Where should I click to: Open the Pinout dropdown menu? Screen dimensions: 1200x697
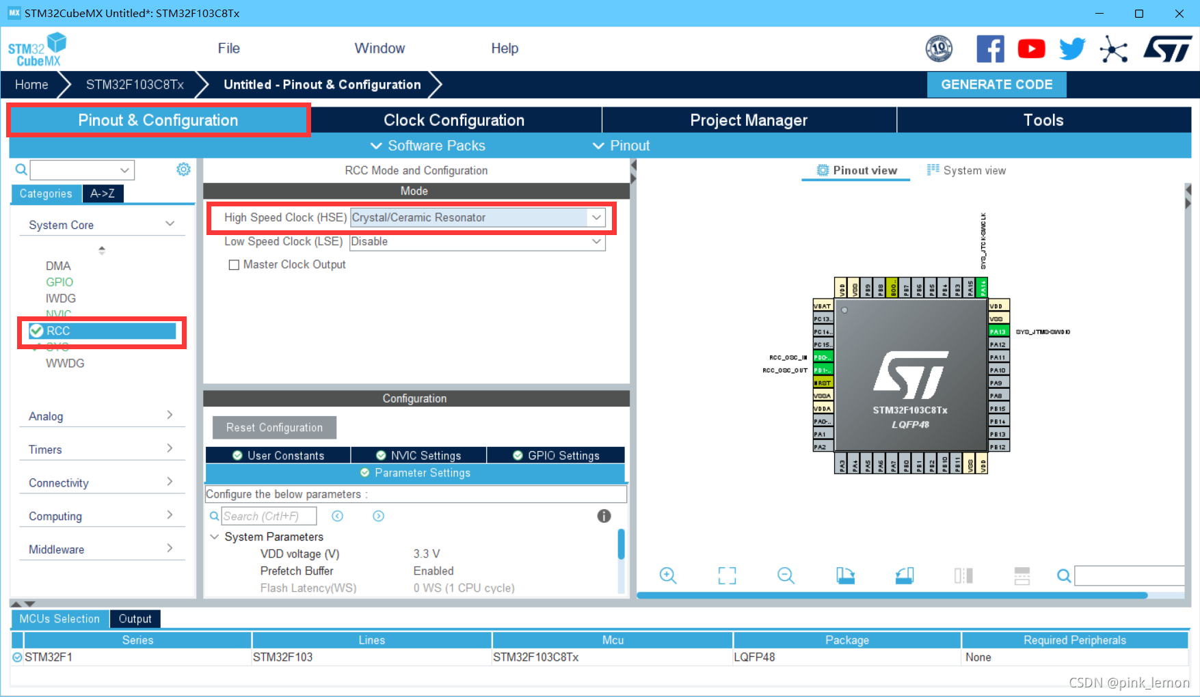click(621, 146)
